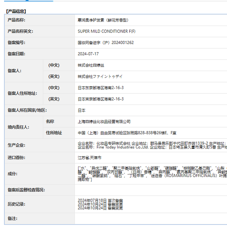Click the 备案后监督检查情况 row label
This screenshot has width=227, height=227.
tap(26, 190)
